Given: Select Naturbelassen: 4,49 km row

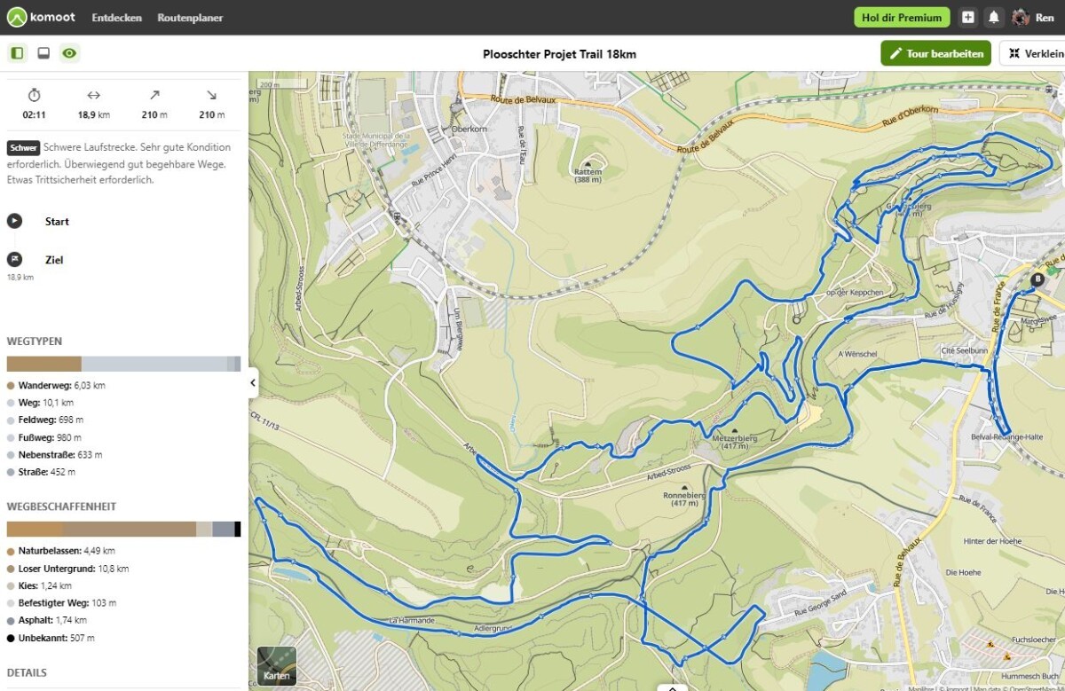Looking at the screenshot, I should (x=60, y=551).
